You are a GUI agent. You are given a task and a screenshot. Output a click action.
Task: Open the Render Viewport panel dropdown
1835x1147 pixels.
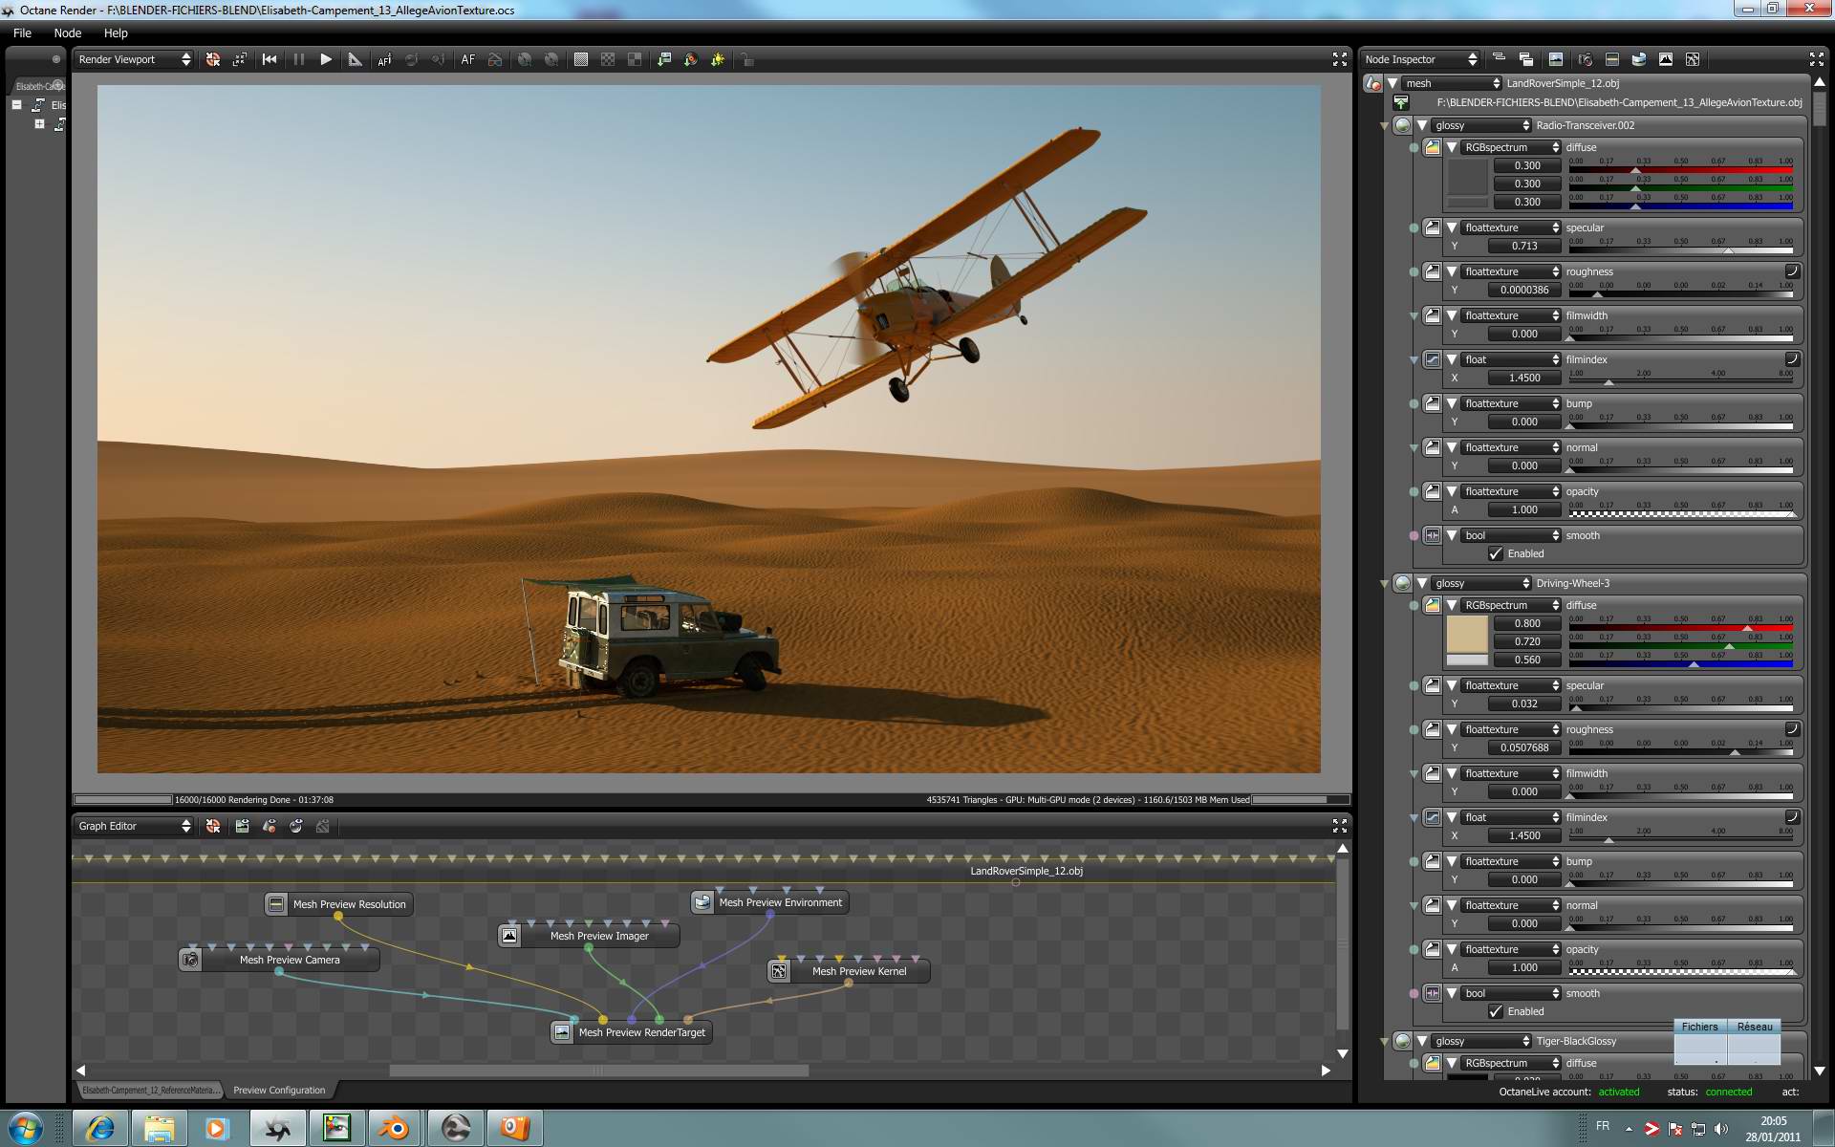coord(134,59)
